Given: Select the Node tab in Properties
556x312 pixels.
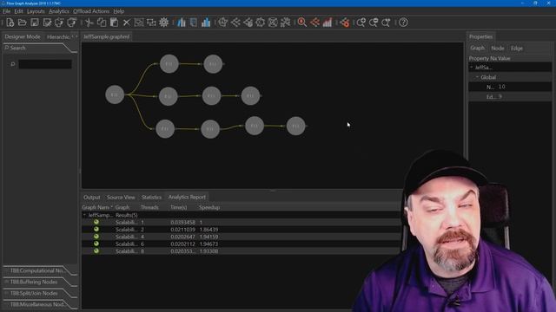Looking at the screenshot, I should click(x=498, y=49).
